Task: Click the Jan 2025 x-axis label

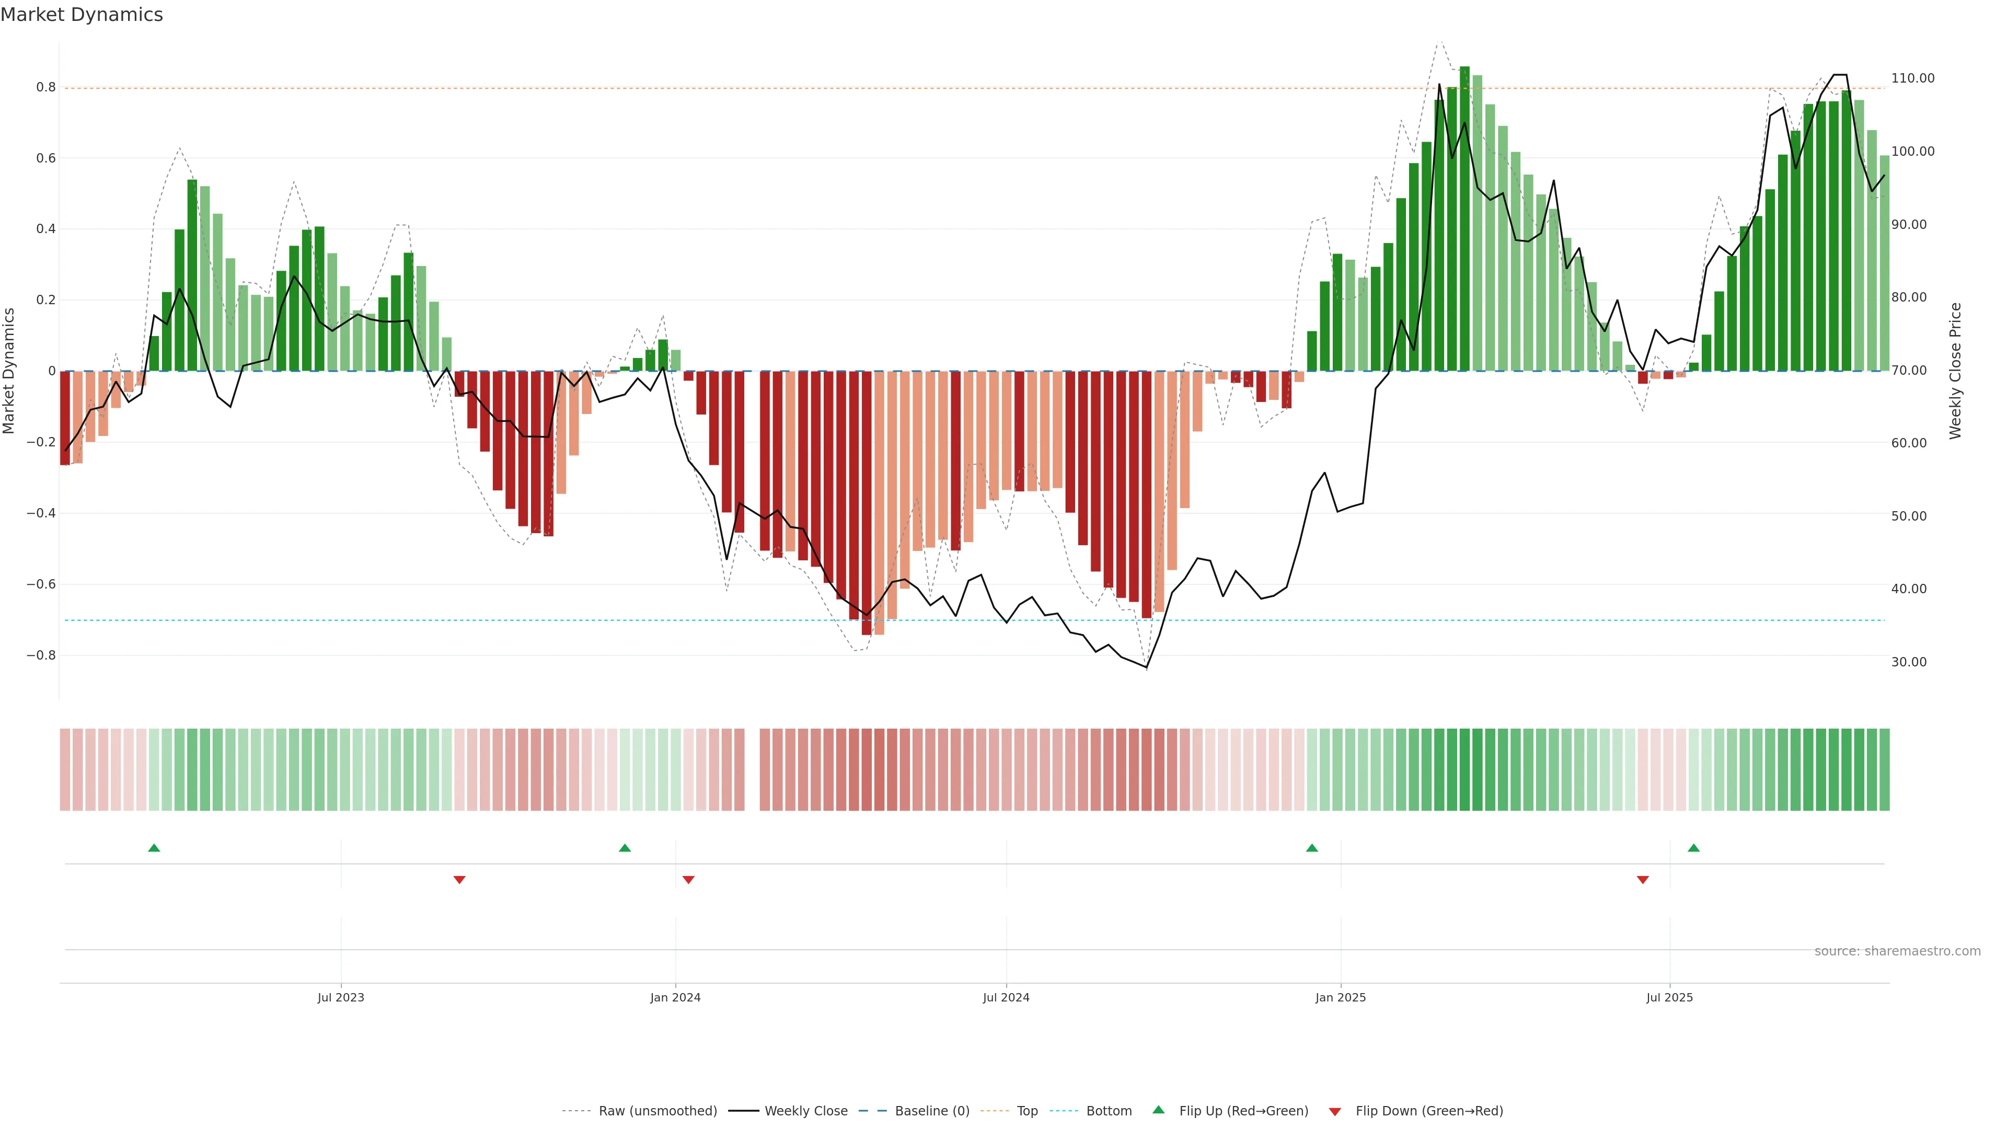Action: (x=1340, y=997)
